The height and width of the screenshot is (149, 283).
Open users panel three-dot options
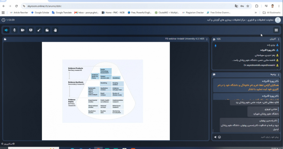[x=278, y=39]
